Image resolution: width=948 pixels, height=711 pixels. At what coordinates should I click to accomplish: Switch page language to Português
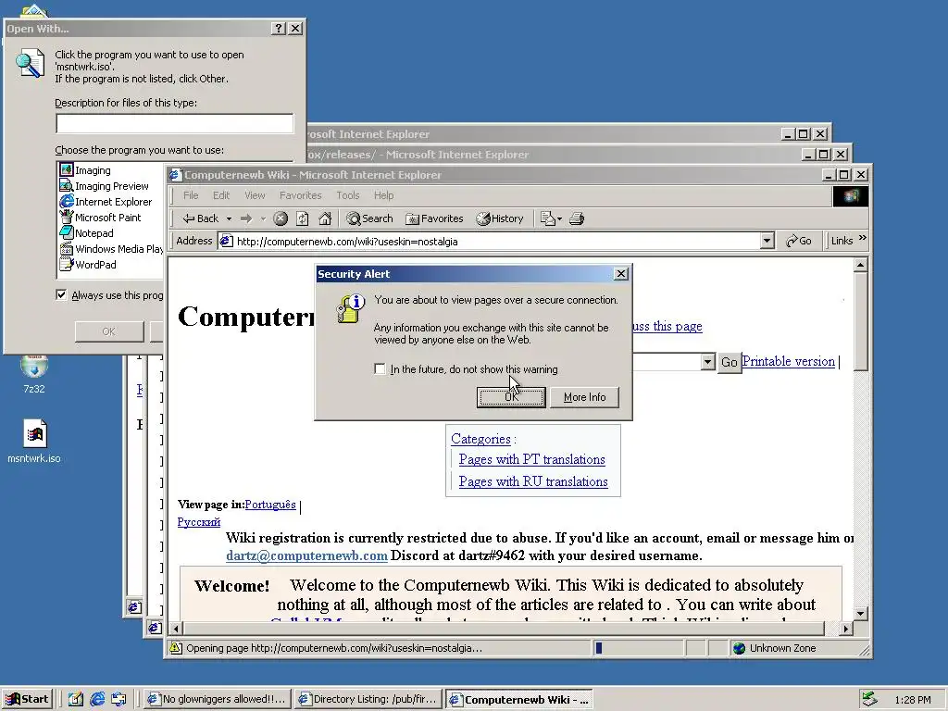coord(270,505)
